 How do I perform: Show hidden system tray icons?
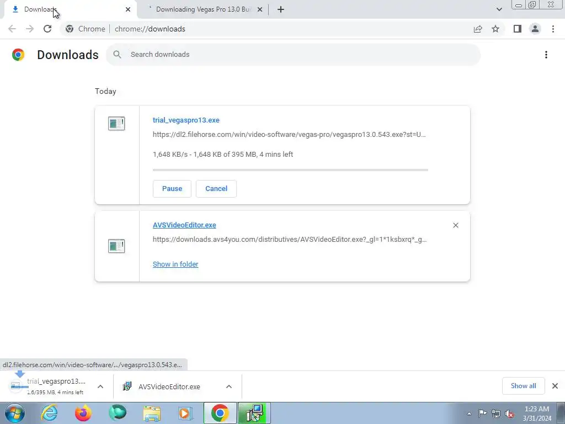click(x=469, y=414)
